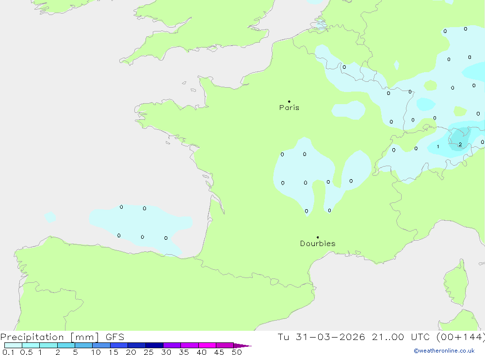The height and width of the screenshot is (355, 485).
Task: Click the Paris city label
Action: pos(289,108)
